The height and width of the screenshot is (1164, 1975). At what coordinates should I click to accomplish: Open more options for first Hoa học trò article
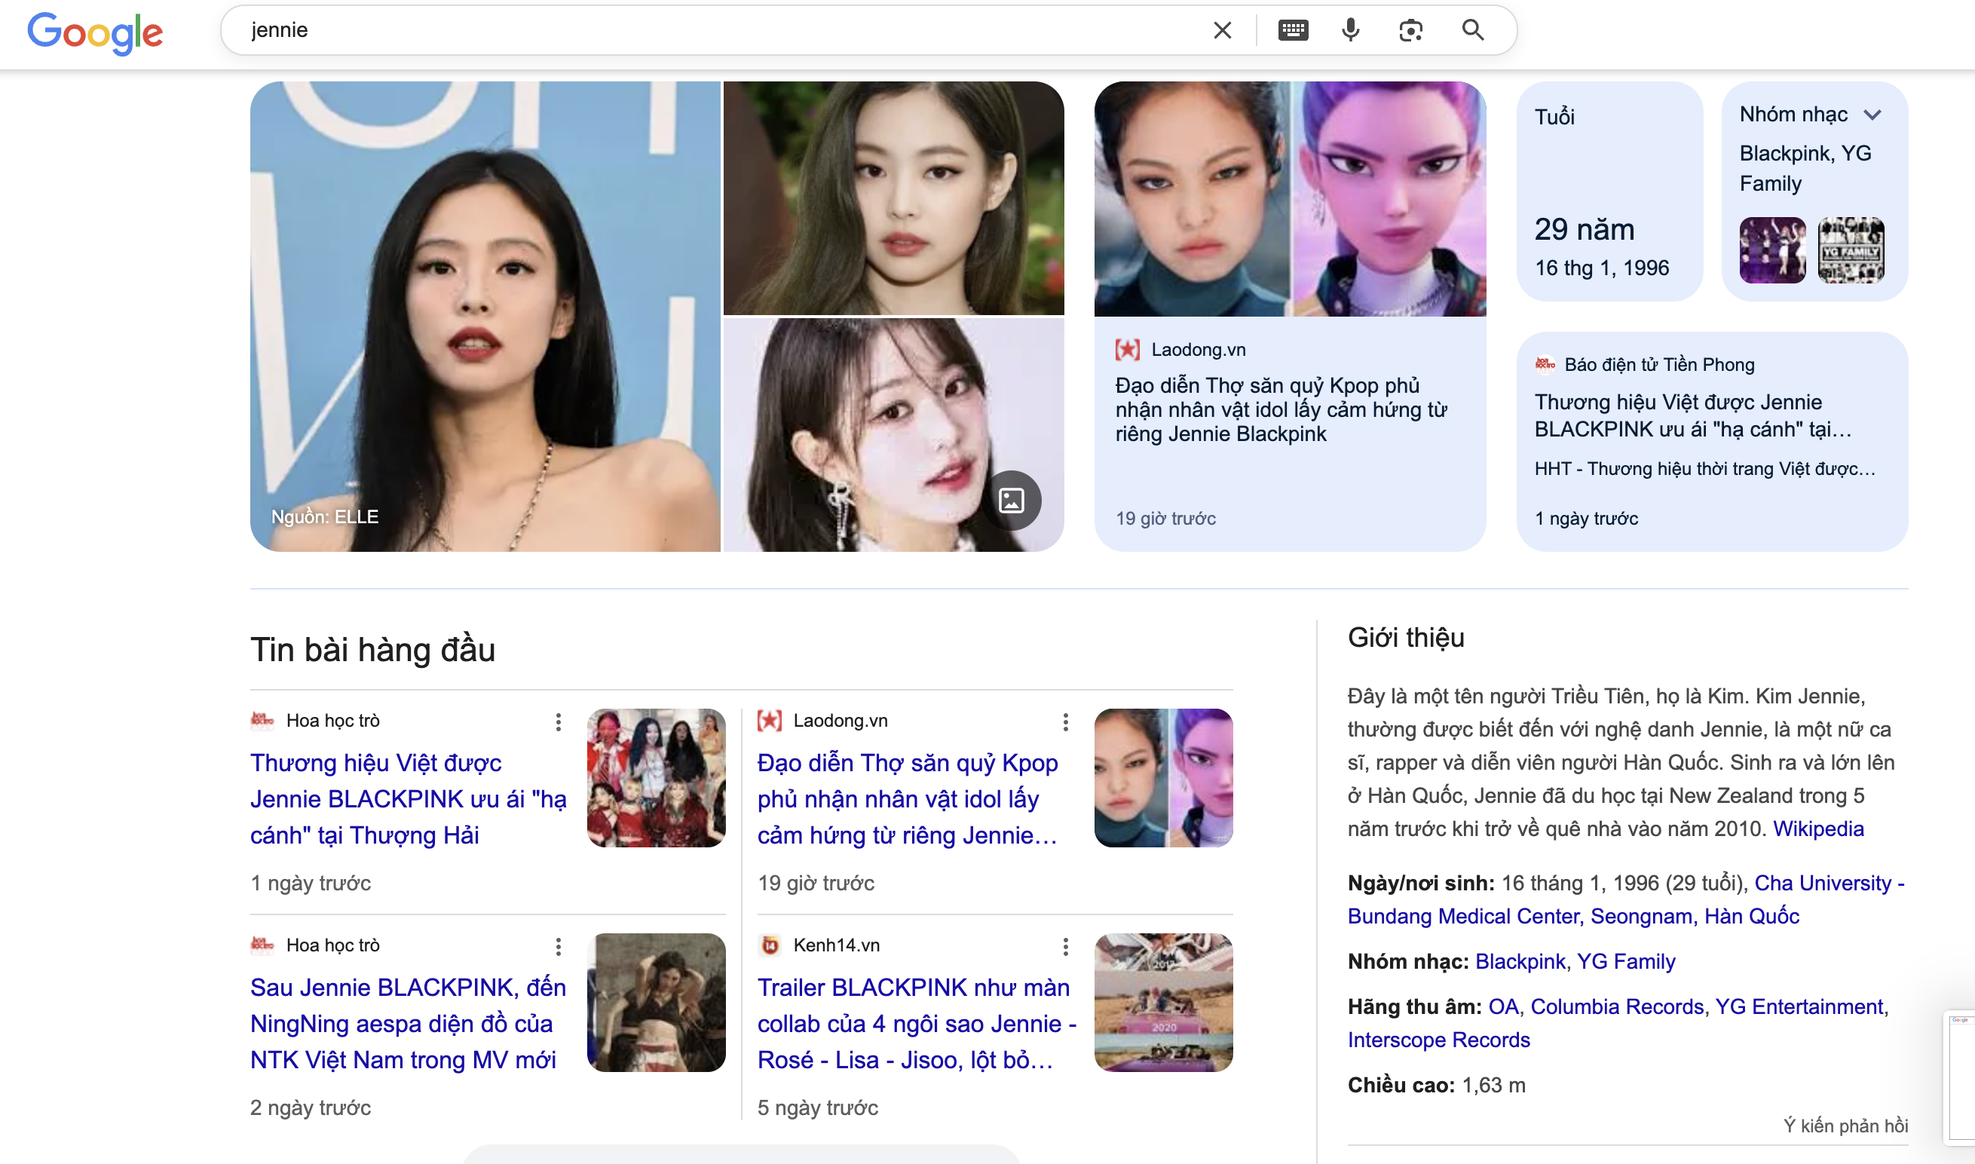coord(559,721)
